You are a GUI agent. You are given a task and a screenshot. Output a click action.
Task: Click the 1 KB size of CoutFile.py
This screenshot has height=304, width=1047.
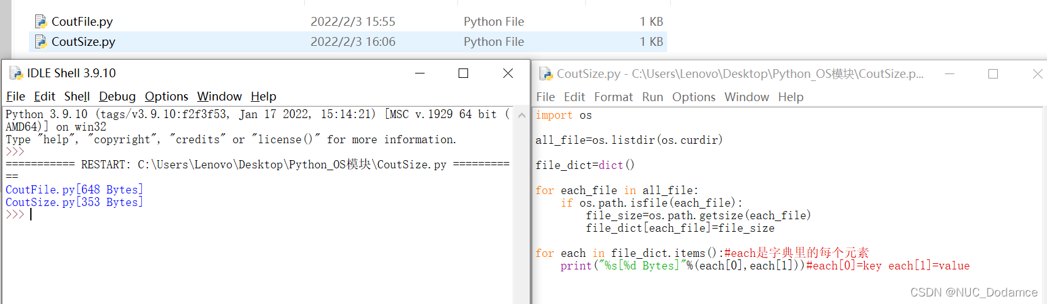click(x=651, y=21)
